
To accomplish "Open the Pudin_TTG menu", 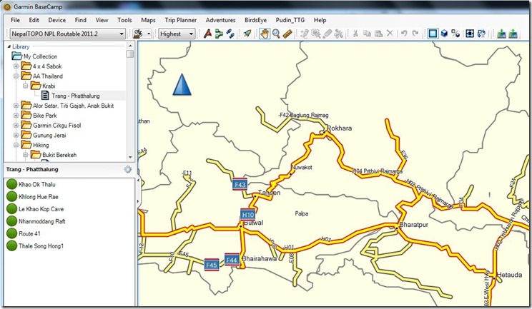I will coord(290,20).
